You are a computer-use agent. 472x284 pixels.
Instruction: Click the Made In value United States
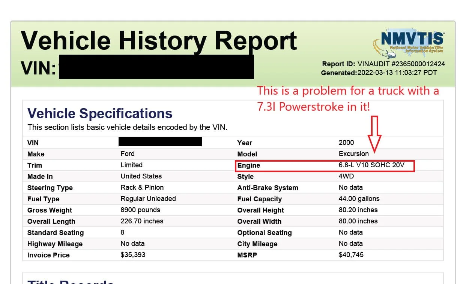(141, 176)
